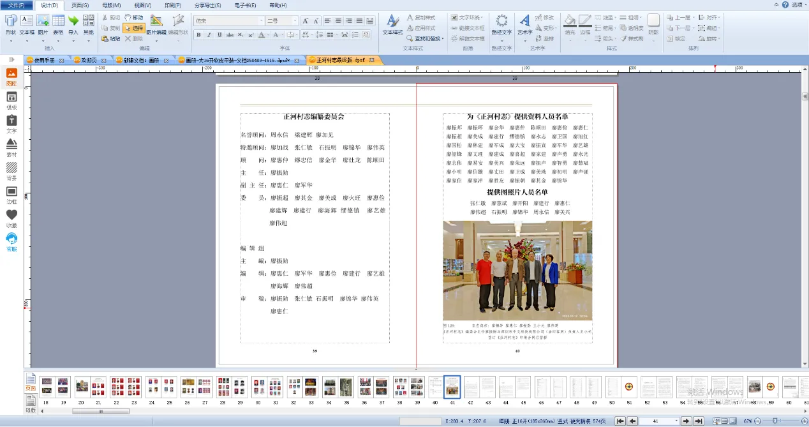Click the 文本框 text box icon
Viewport: 809px width, 427px height.
click(27, 23)
